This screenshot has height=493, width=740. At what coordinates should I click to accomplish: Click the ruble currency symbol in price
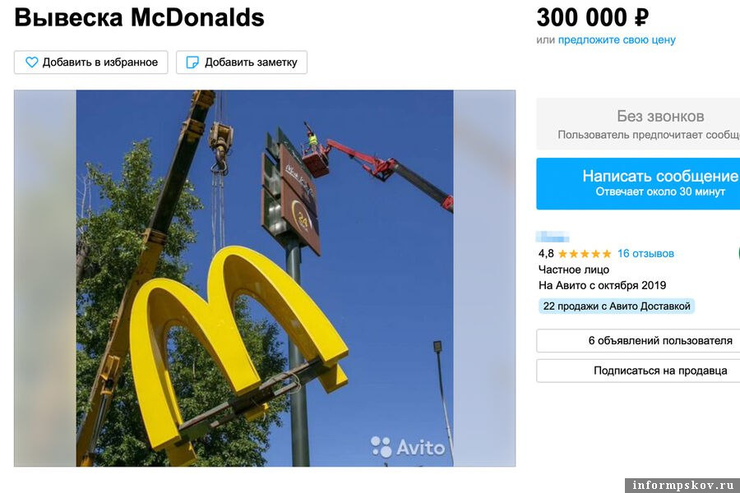641,18
